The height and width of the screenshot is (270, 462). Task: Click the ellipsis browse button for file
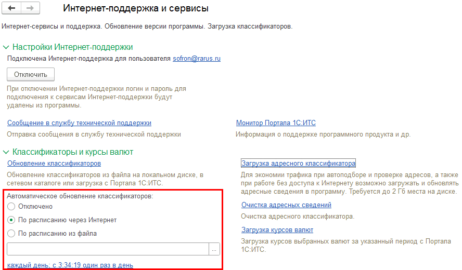click(x=214, y=249)
